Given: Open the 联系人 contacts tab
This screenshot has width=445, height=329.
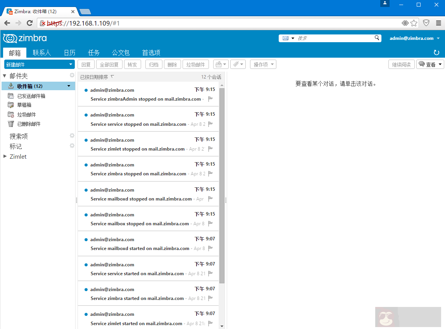Looking at the screenshot, I should (42, 52).
